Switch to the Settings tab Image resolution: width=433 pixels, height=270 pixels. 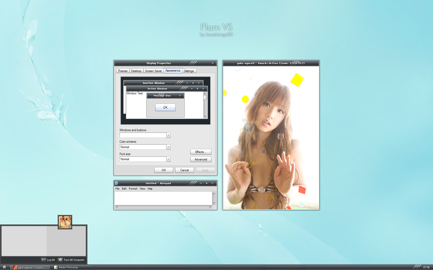coord(189,71)
